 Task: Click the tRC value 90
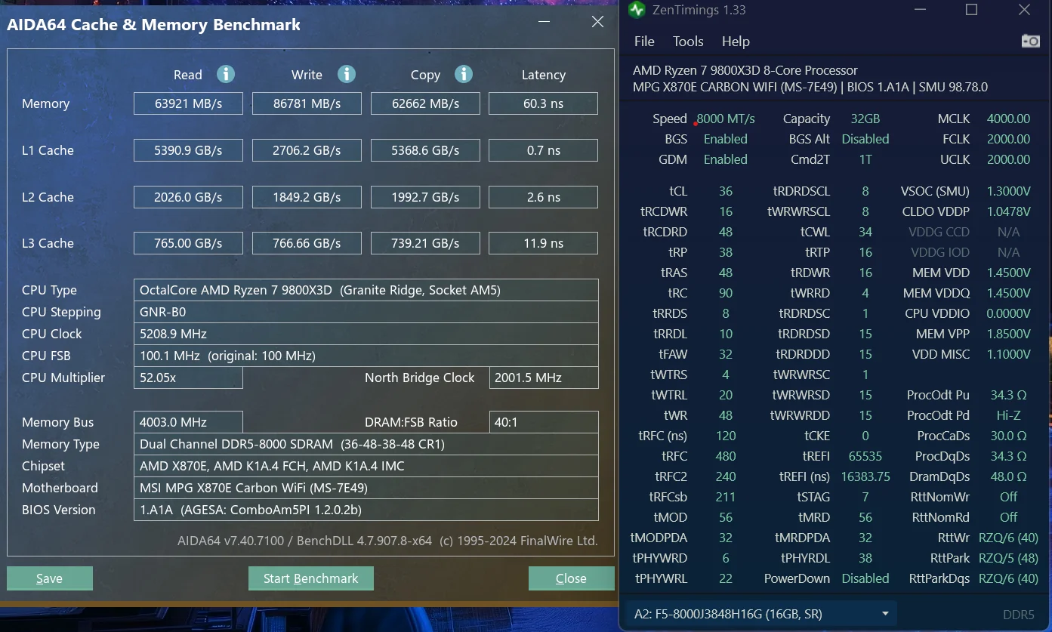point(726,293)
